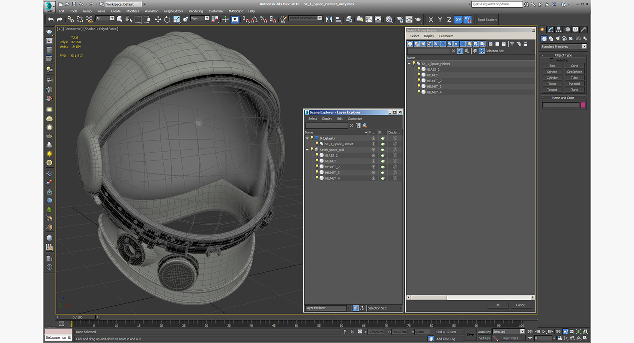Toggle the Angle Snap button
This screenshot has height=343, width=634.
pos(254,19)
